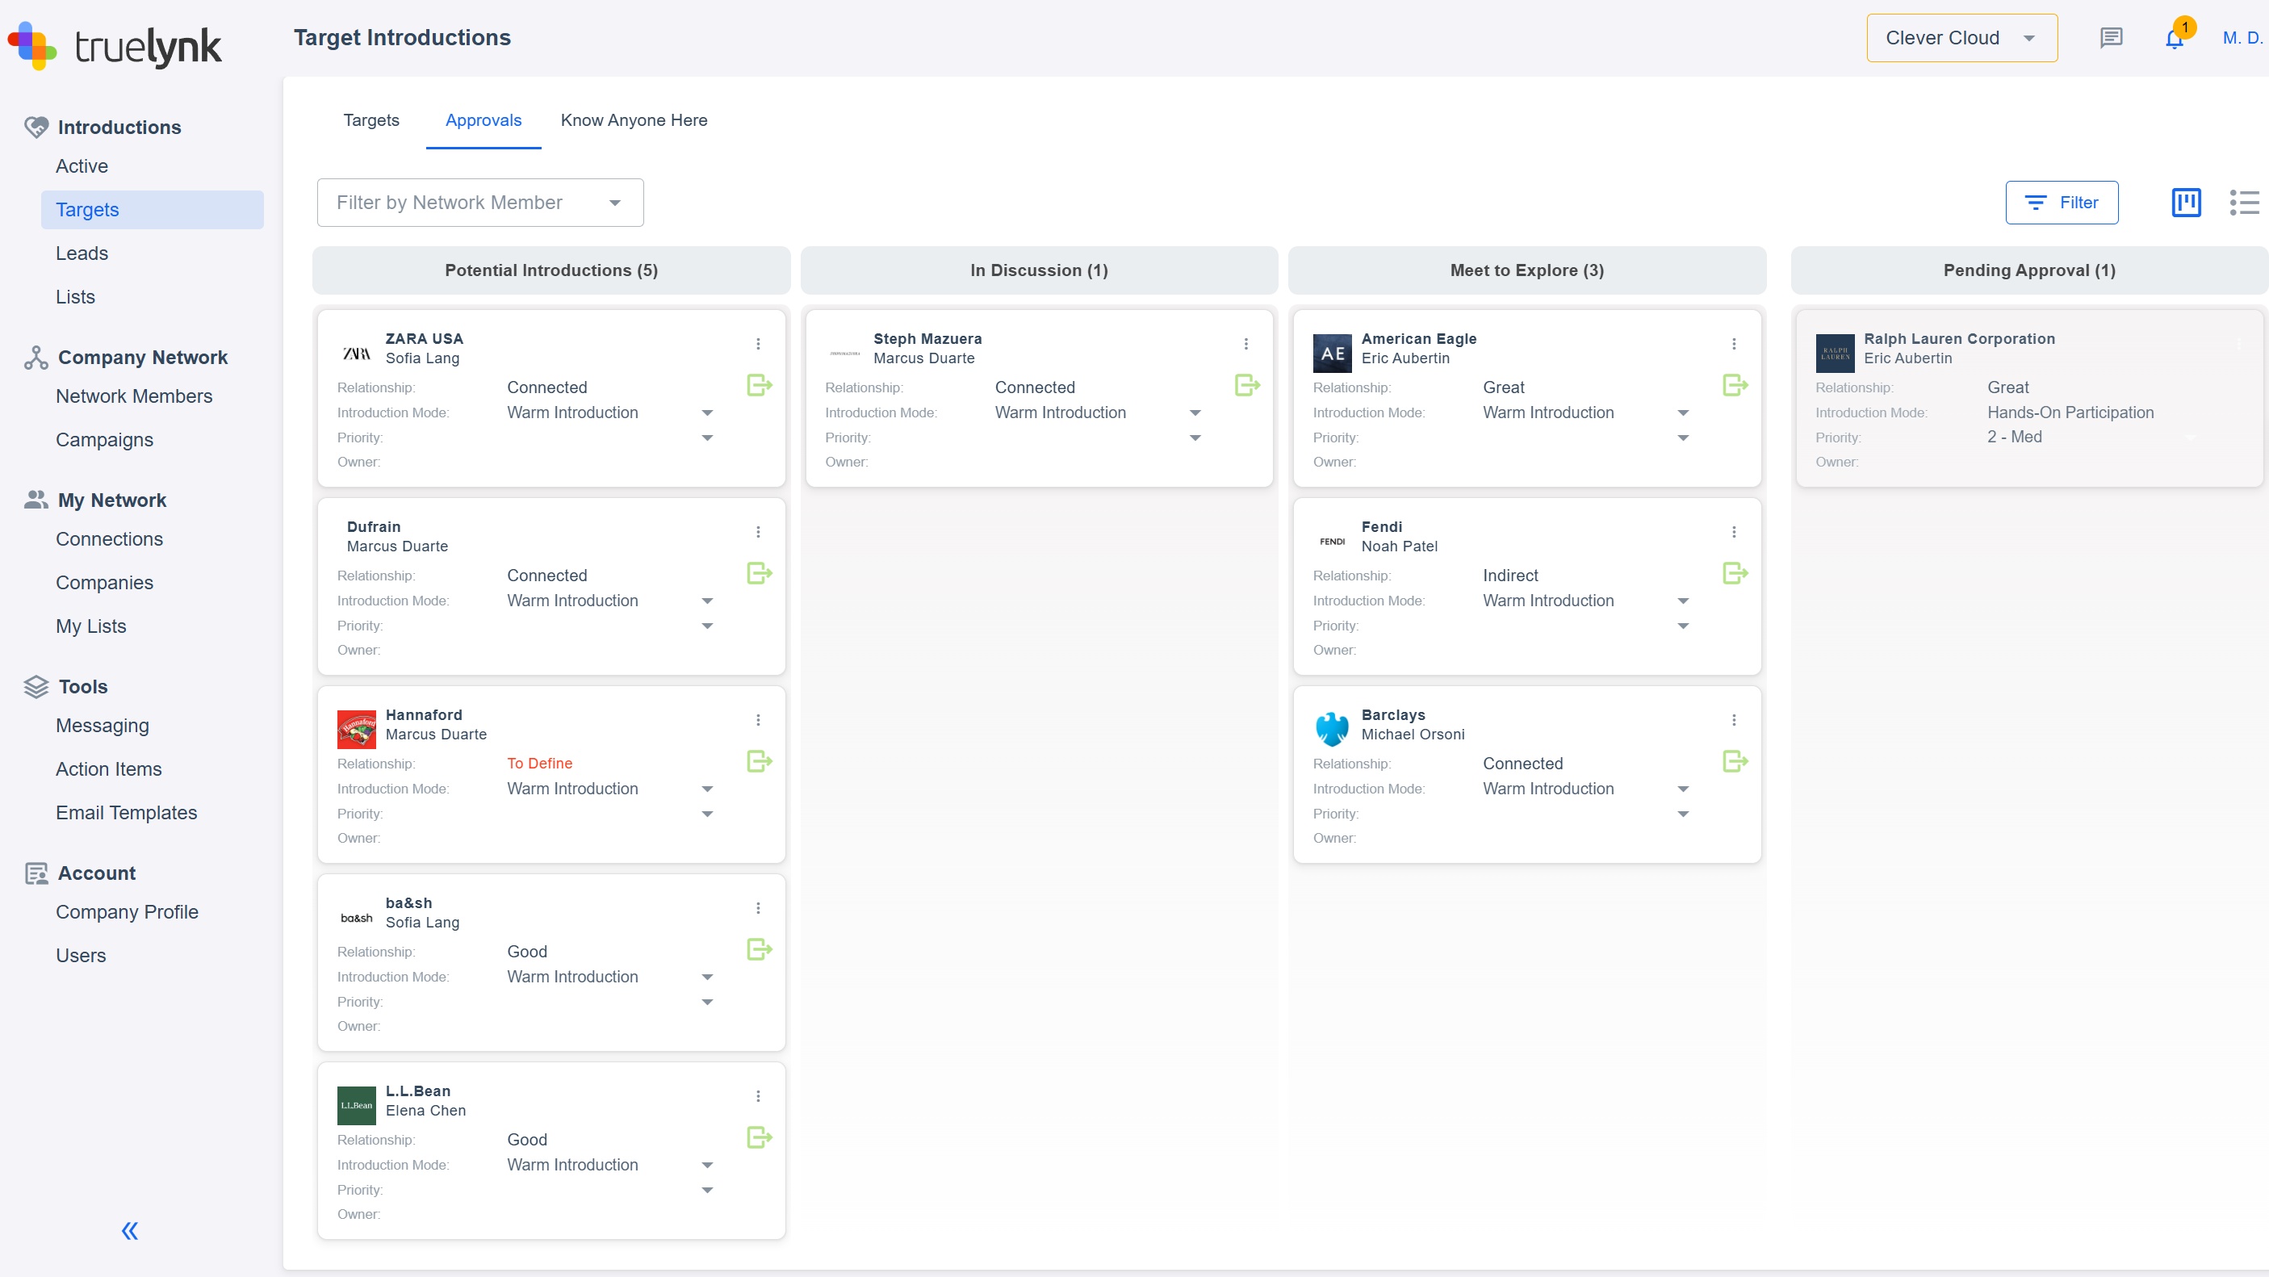This screenshot has height=1277, width=2269.
Task: Expand ba&sh Priority dropdown
Action: click(707, 1003)
